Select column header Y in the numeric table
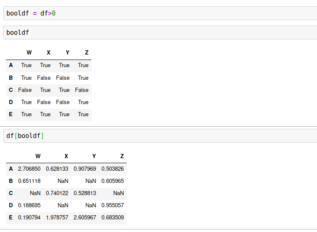317x232 pixels. (x=94, y=156)
